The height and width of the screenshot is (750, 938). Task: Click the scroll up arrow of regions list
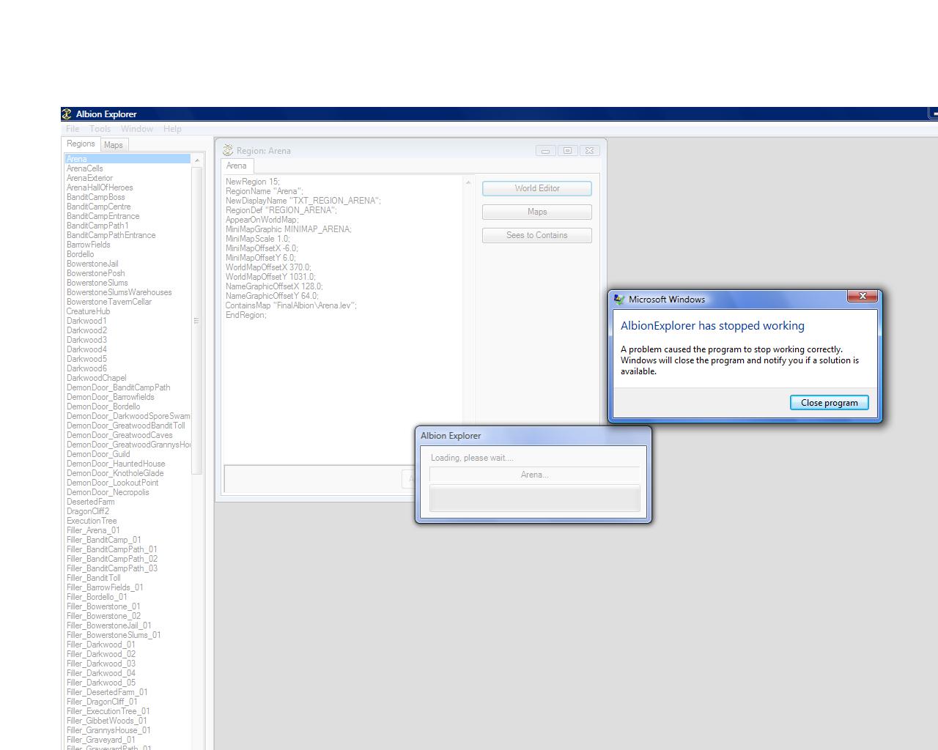point(196,160)
